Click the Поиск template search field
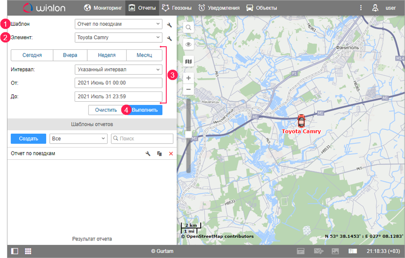The height and width of the screenshot is (258, 405). [x=142, y=139]
